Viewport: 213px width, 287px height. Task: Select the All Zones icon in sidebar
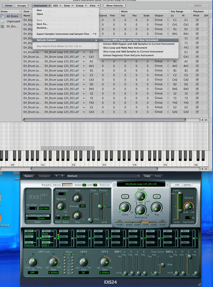pyautogui.click(x=2, y=16)
